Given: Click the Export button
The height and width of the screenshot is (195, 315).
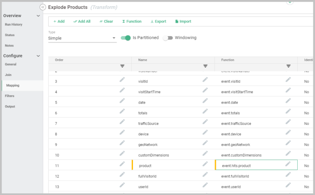Looking at the screenshot, I should pyautogui.click(x=158, y=21).
